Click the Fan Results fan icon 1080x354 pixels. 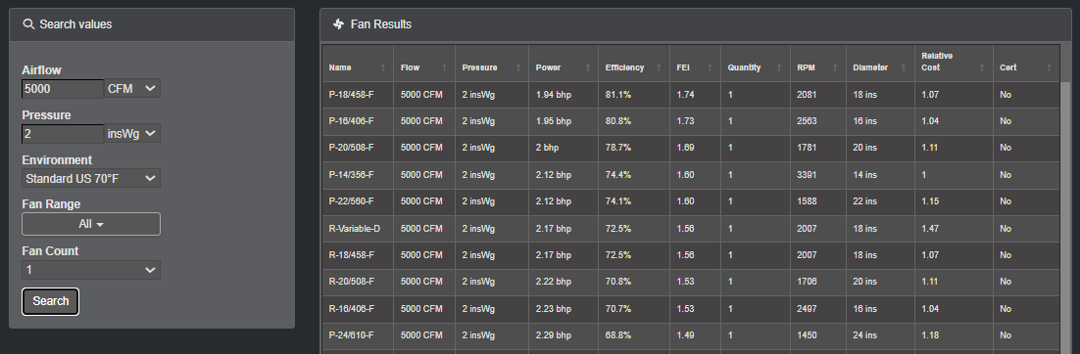338,24
